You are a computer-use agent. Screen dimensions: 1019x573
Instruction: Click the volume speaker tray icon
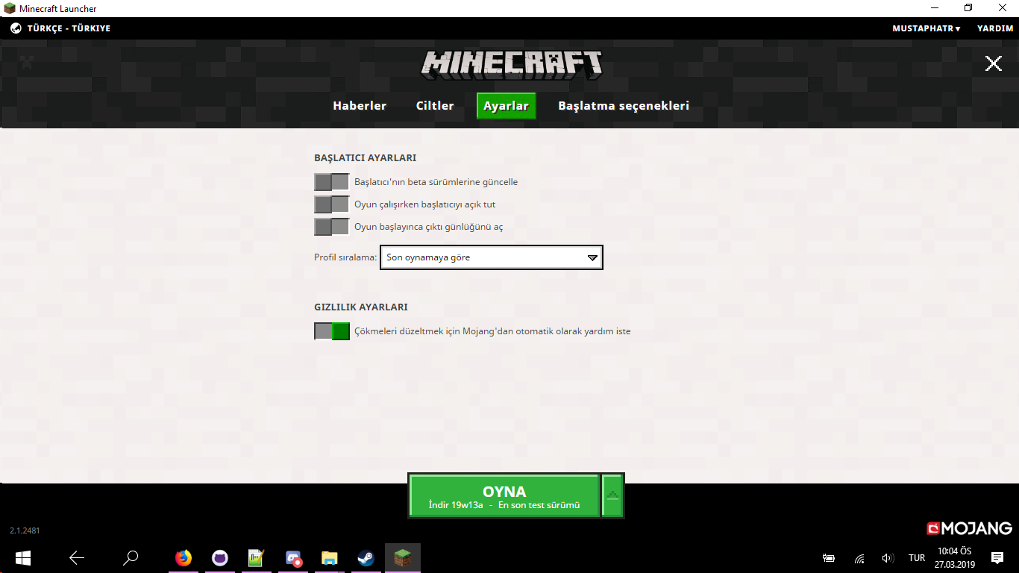pyautogui.click(x=888, y=558)
